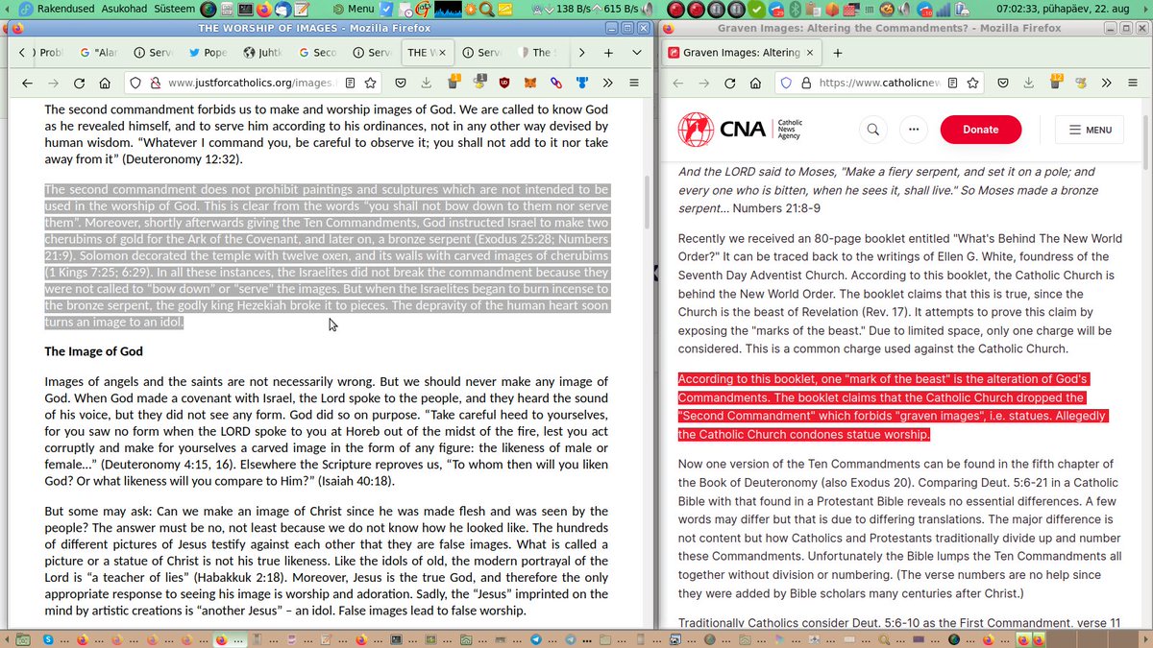Click 'The Image of God' heading
Image resolution: width=1153 pixels, height=648 pixels.
94,351
